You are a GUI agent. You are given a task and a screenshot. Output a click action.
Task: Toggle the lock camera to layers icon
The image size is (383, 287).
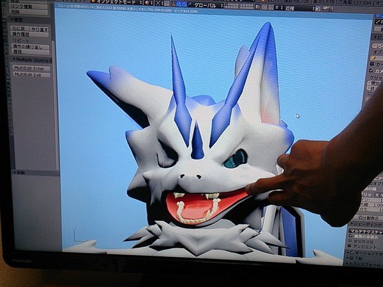point(258,6)
